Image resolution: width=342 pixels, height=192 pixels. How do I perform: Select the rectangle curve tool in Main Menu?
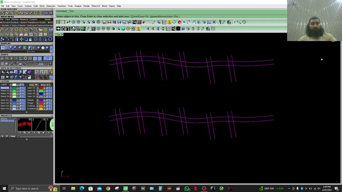17,30
